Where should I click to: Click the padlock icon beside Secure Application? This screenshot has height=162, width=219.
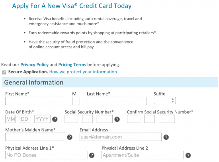(x=4, y=72)
